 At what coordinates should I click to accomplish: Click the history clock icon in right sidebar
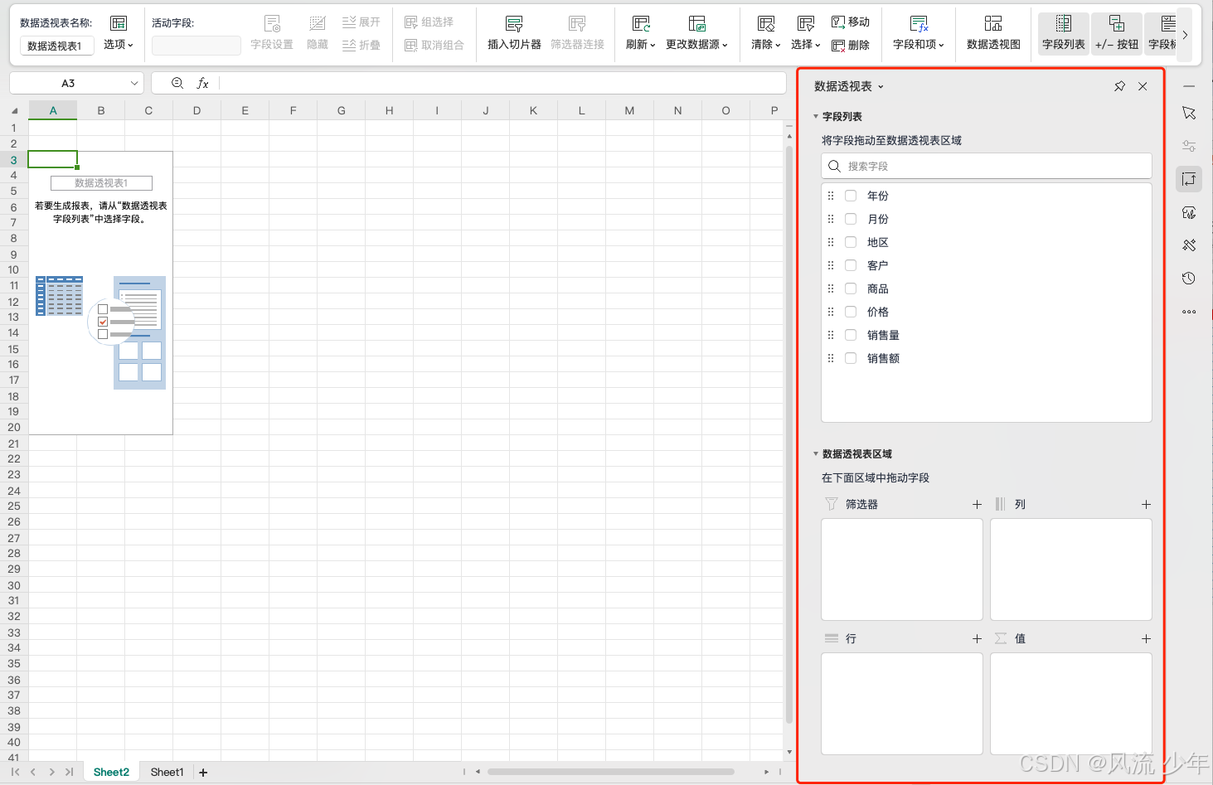point(1189,278)
